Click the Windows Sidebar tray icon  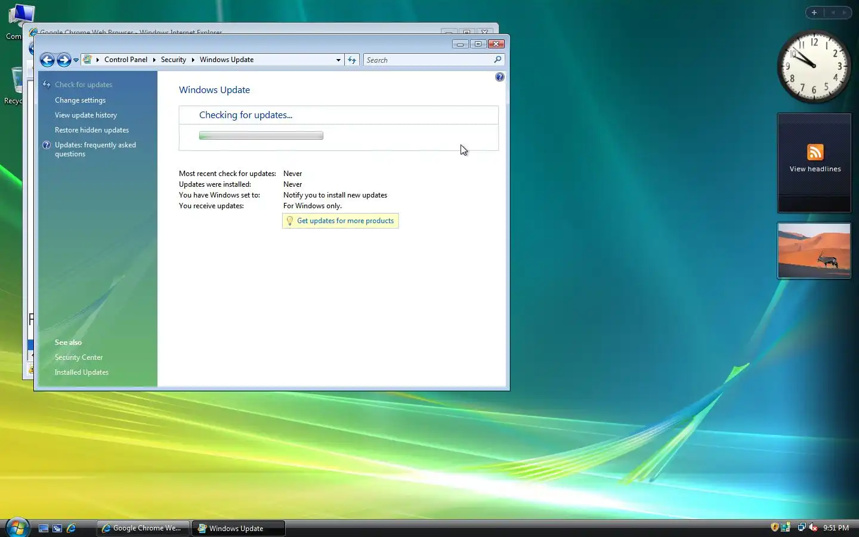pyautogui.click(x=786, y=527)
